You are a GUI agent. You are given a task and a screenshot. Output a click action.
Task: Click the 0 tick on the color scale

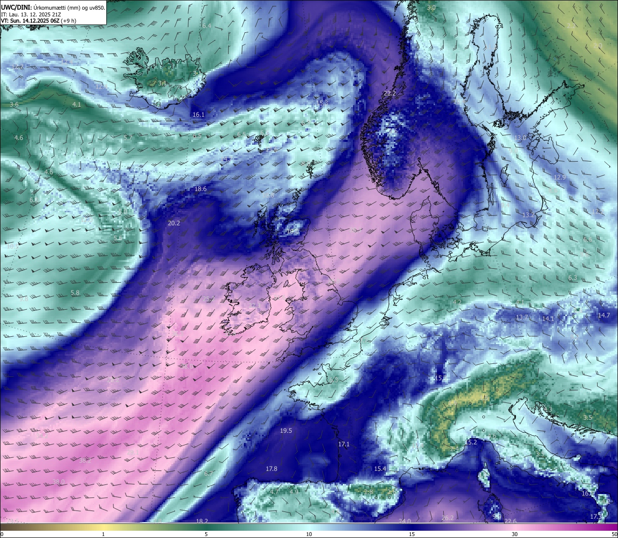point(2,534)
